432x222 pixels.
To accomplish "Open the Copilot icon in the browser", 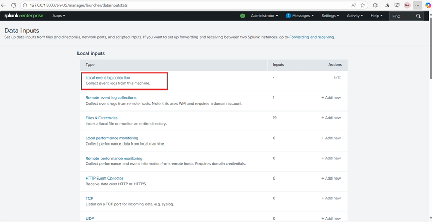I will (428, 5).
